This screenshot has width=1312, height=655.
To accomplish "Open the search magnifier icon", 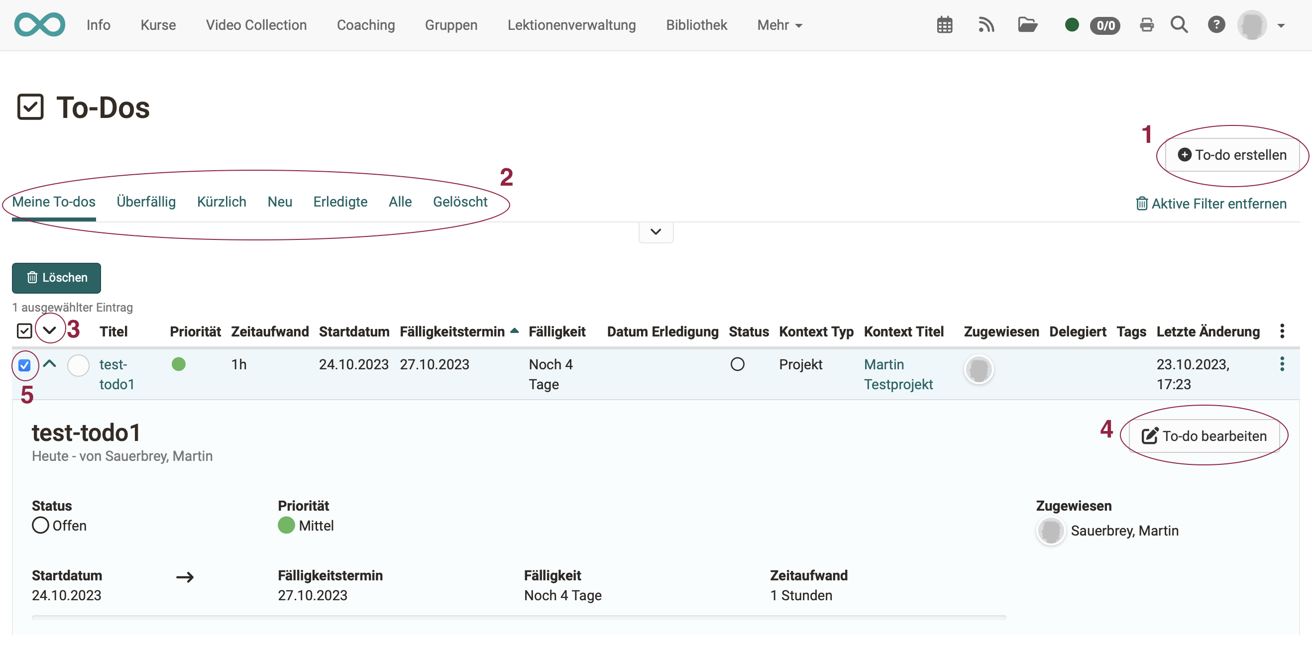I will tap(1179, 24).
